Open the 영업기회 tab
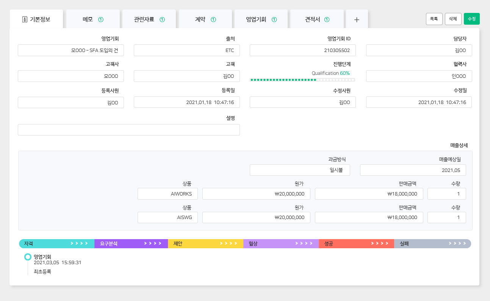The height and width of the screenshot is (301, 490). coord(261,19)
